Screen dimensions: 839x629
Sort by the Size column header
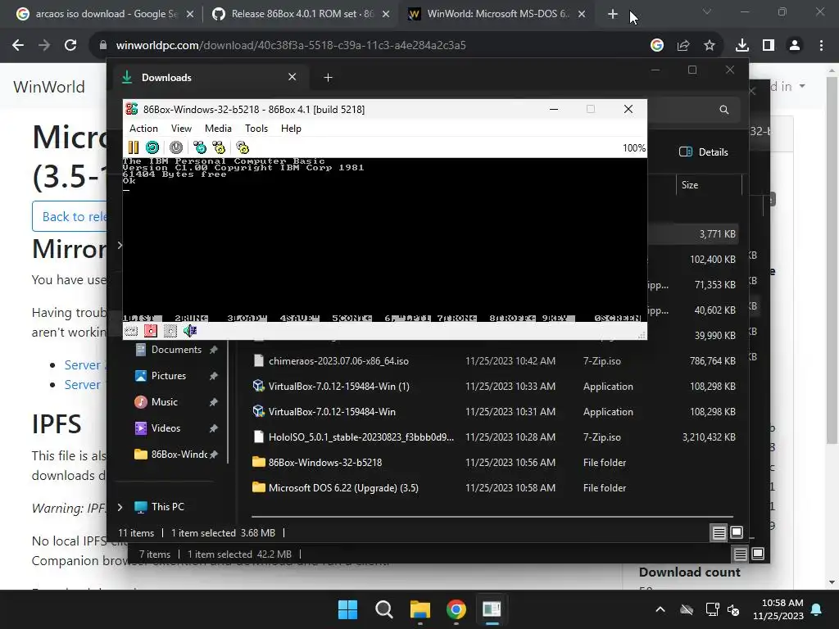pos(709,185)
